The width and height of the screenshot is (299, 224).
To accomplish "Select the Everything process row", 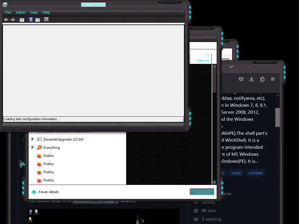I will pos(77,147).
